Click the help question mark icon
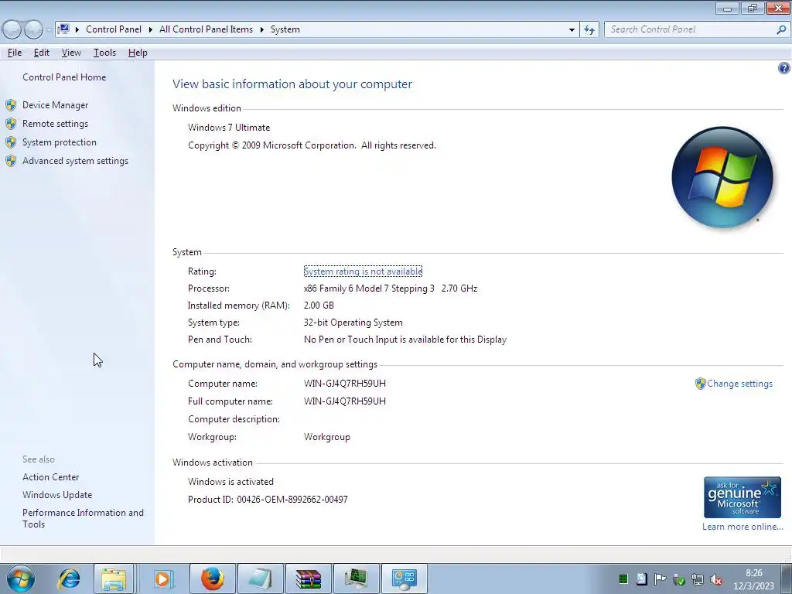The image size is (792, 594). 784,68
